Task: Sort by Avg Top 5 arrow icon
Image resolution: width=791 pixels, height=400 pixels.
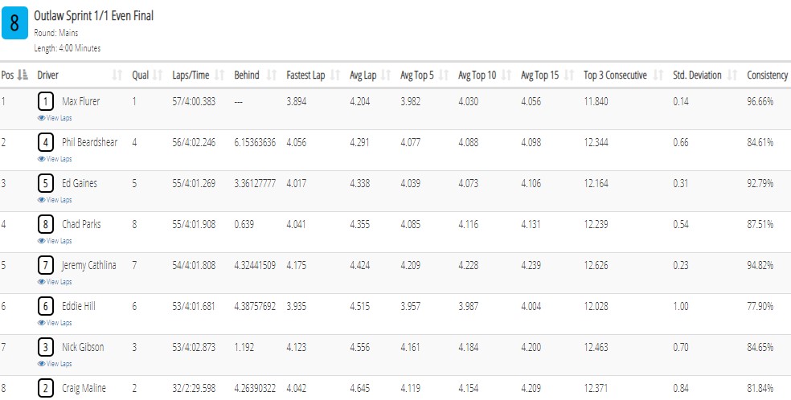Action: (444, 76)
